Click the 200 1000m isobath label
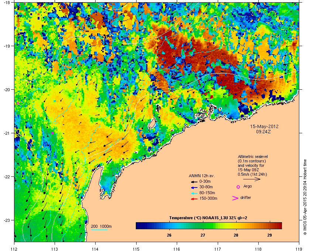This screenshot has width=310, height=251. pyautogui.click(x=101, y=227)
